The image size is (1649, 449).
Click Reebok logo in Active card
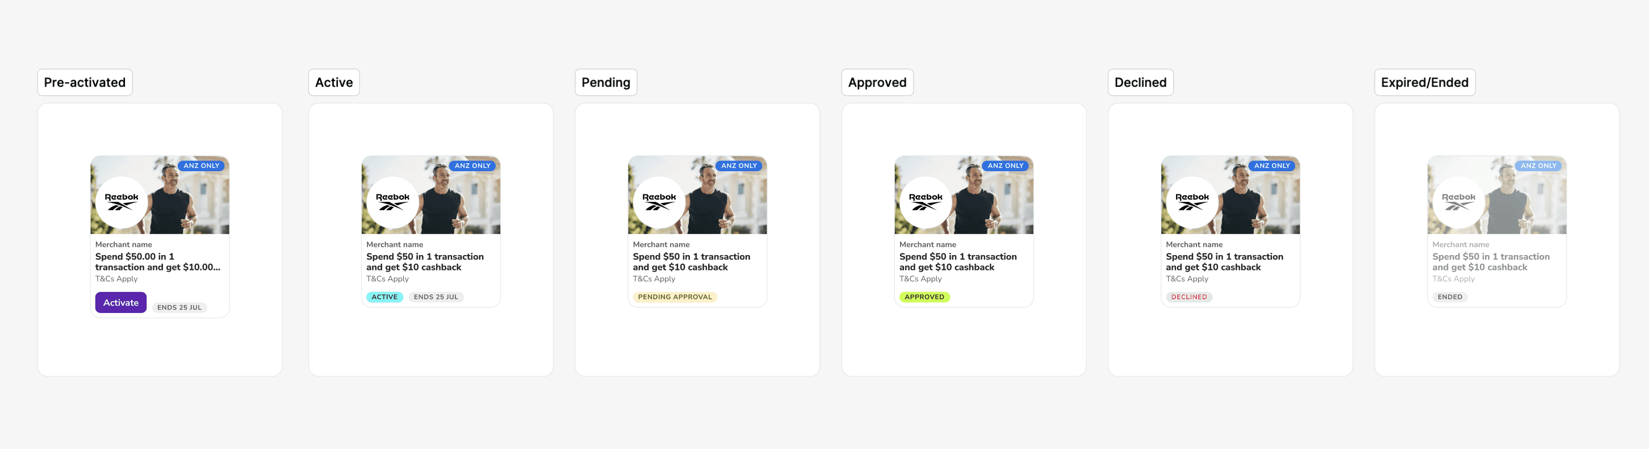tap(392, 202)
